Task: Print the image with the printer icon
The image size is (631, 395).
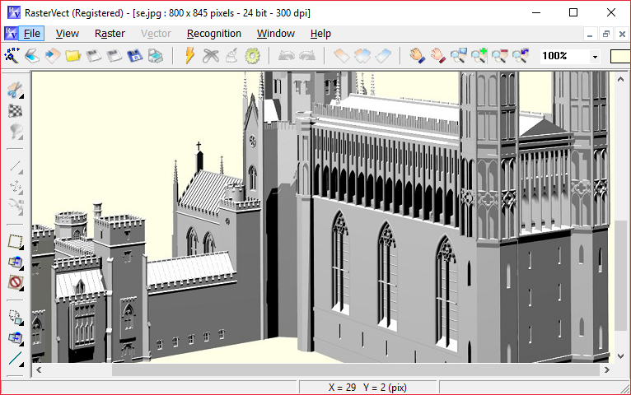Action: pyautogui.click(x=155, y=56)
